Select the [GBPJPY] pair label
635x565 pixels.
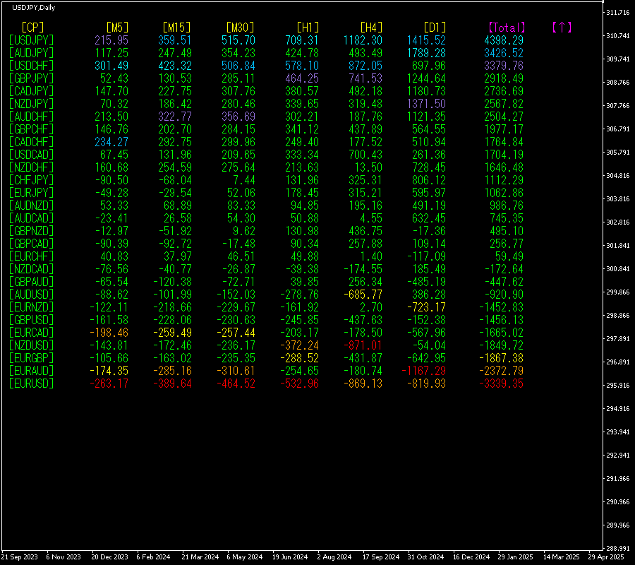(31, 78)
